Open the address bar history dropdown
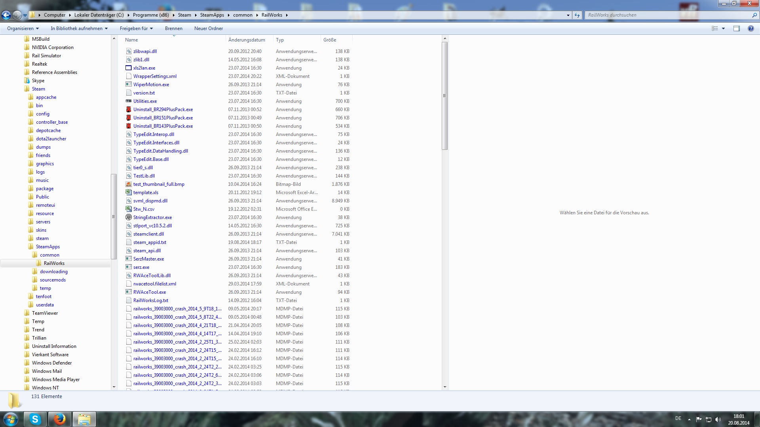This screenshot has width=760, height=427. coord(568,15)
